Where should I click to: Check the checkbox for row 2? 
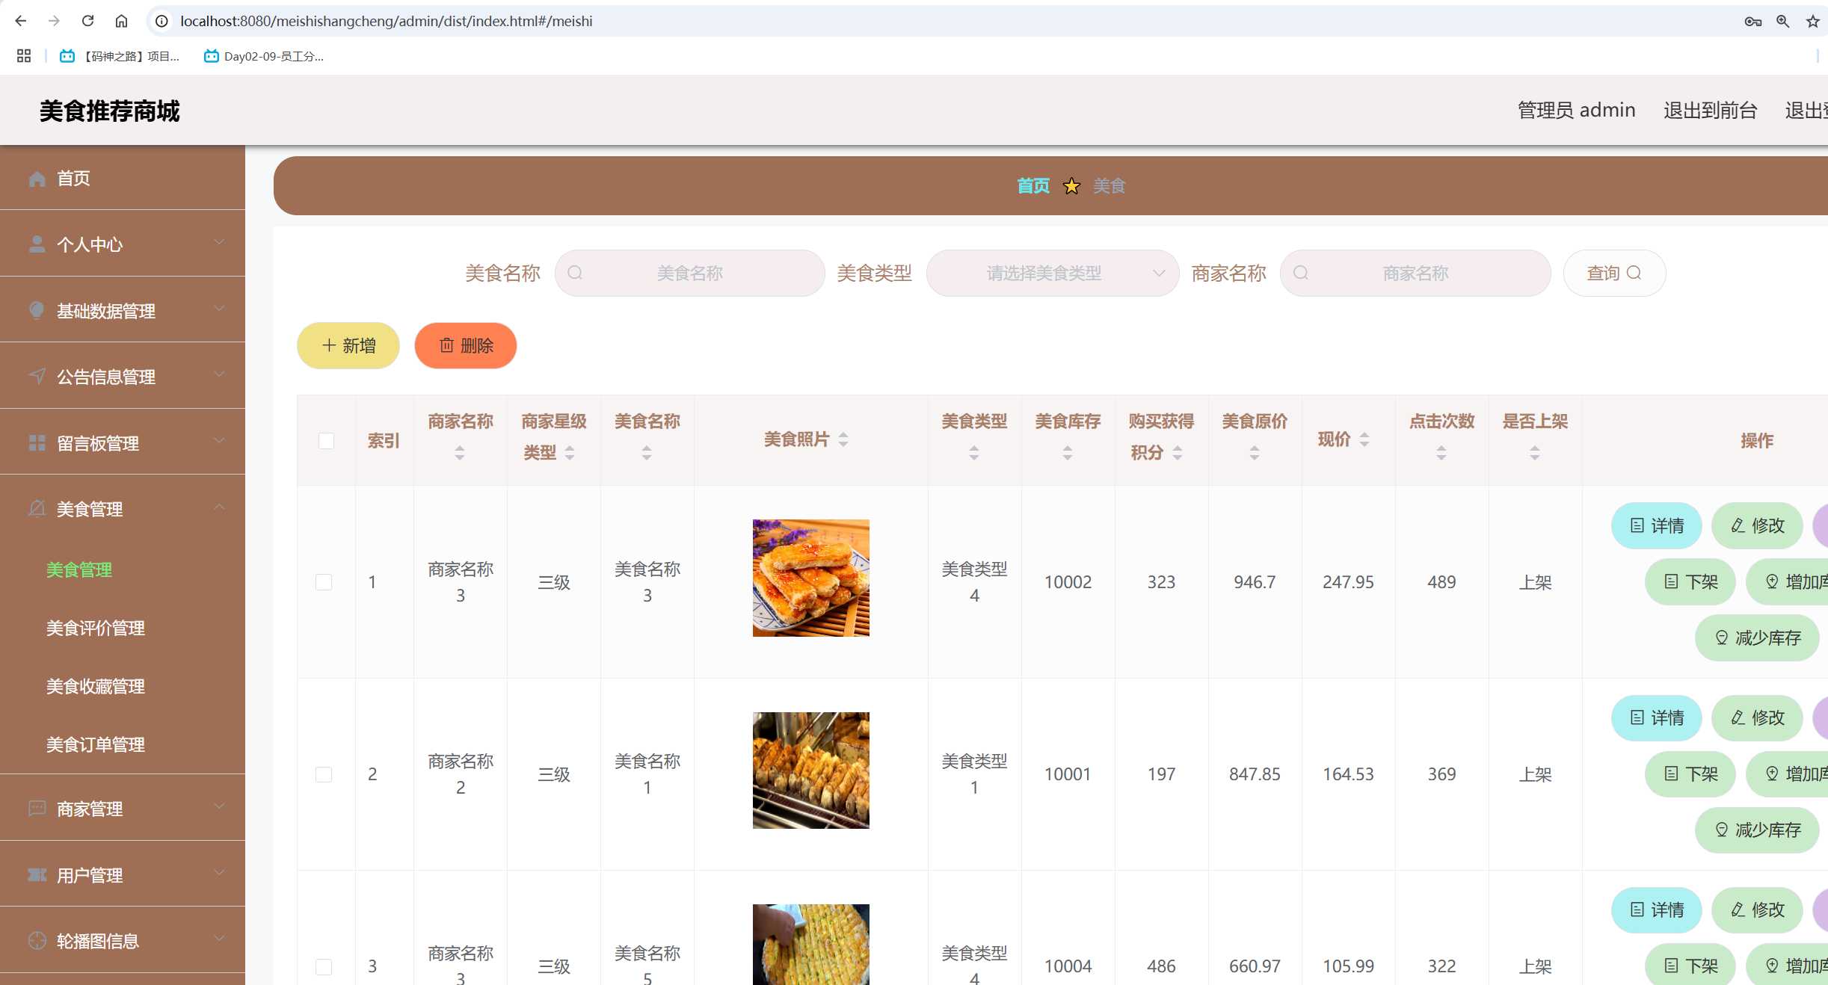tap(324, 775)
